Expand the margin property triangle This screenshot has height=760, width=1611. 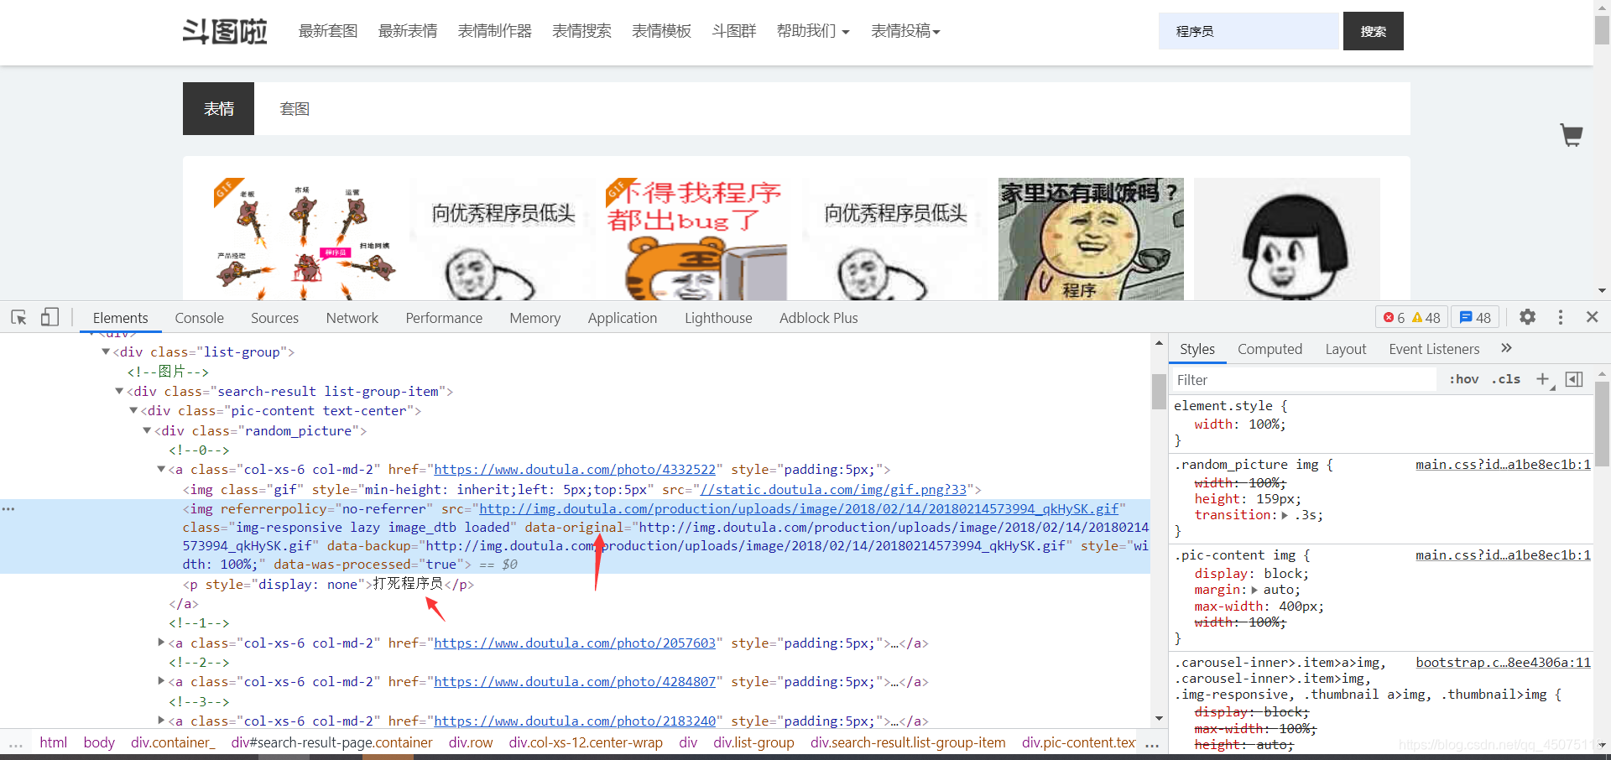click(1254, 590)
